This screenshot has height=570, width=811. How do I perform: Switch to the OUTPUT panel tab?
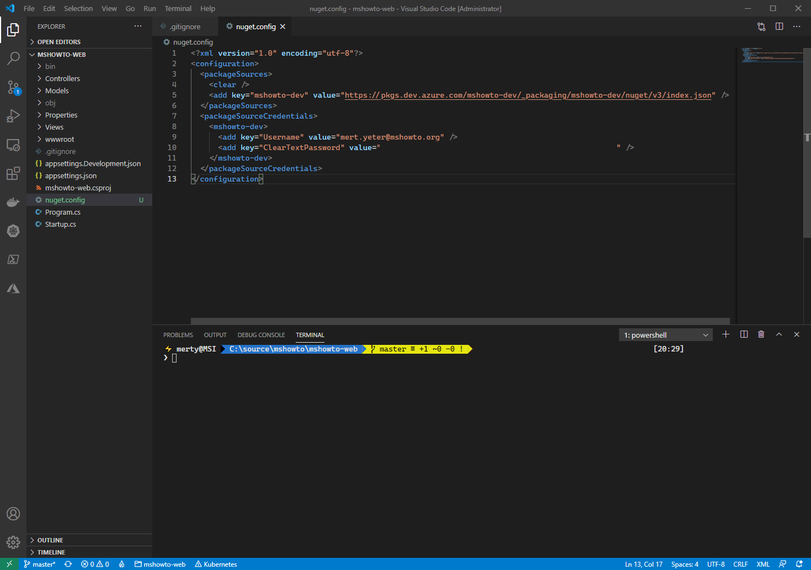215,335
